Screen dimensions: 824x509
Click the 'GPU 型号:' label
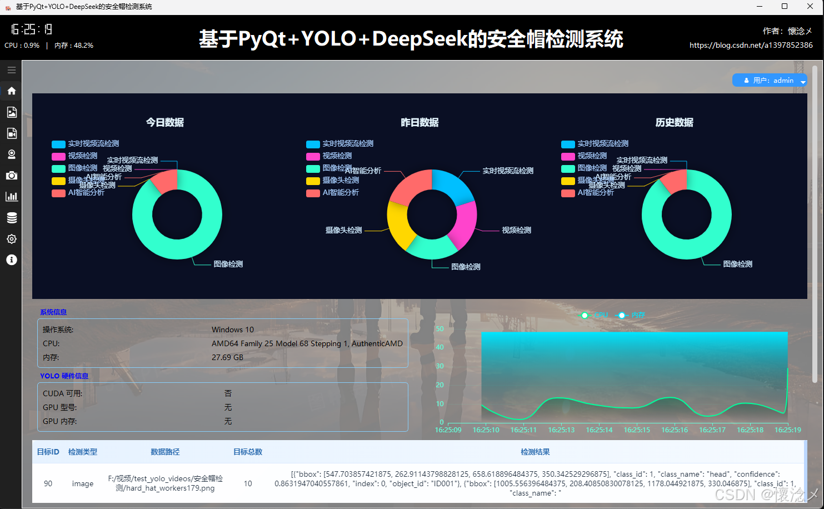59,407
